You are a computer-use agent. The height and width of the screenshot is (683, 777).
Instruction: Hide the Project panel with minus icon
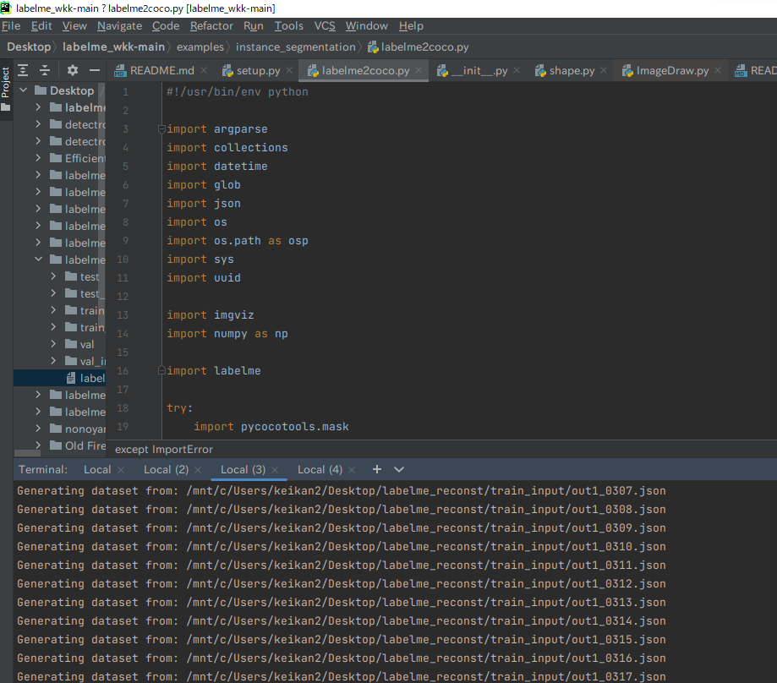click(95, 70)
